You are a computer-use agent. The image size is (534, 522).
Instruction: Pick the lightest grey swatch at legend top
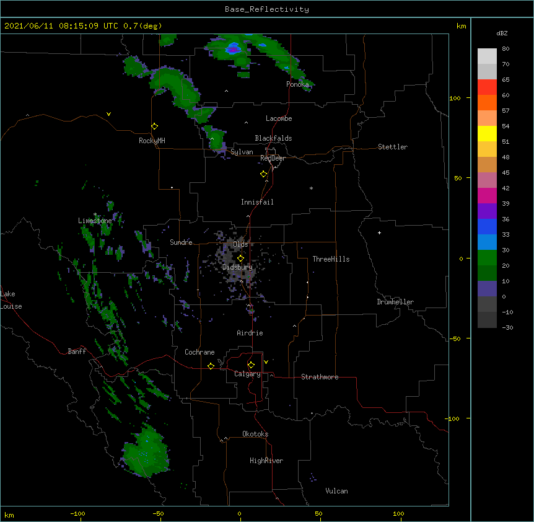(487, 56)
